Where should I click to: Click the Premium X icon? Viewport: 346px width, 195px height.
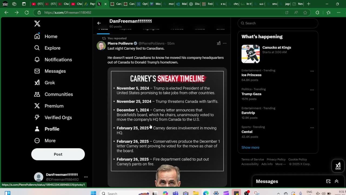[x=37, y=106]
